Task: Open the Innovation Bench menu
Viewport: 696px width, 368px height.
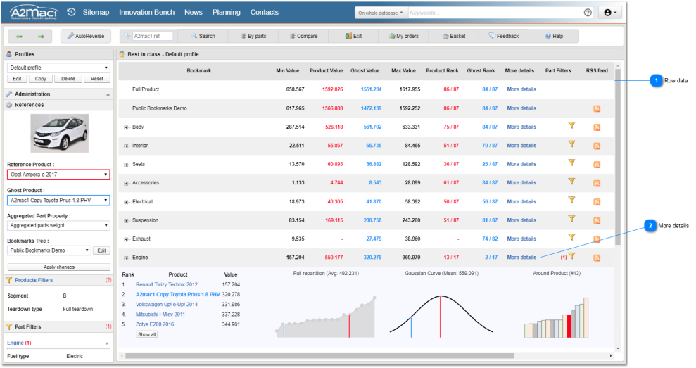Action: click(146, 13)
